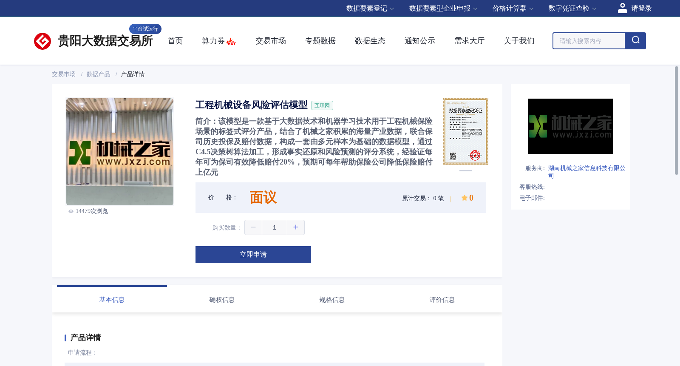The image size is (680, 366).
Task: Click the HOT flame icon beside 算力券
Action: coord(231,41)
